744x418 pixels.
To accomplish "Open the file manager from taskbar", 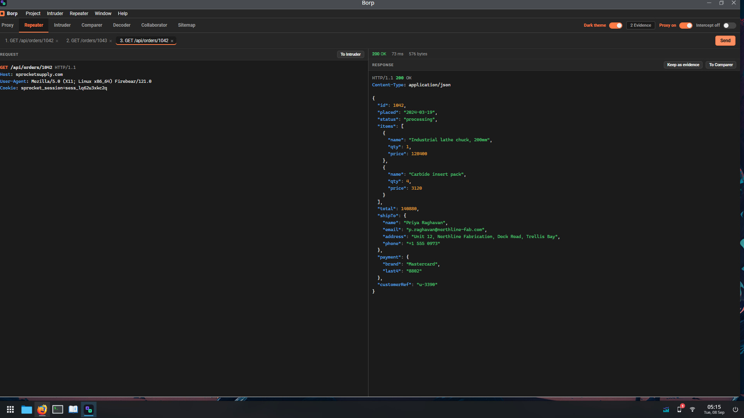I will click(x=26, y=409).
